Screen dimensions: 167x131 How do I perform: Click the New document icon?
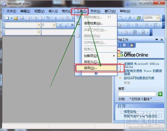(x=7, y=18)
